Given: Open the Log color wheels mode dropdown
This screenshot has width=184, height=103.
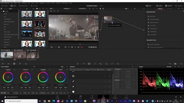Looking at the screenshot, I should coord(63,67).
